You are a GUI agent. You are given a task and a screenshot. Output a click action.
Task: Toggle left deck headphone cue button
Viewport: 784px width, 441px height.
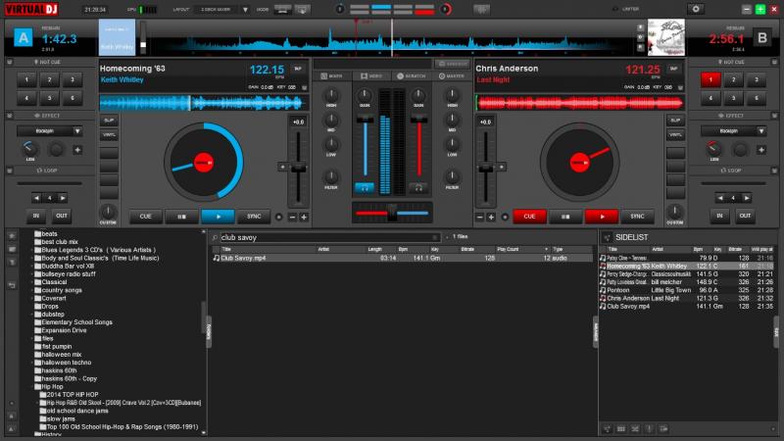click(364, 186)
